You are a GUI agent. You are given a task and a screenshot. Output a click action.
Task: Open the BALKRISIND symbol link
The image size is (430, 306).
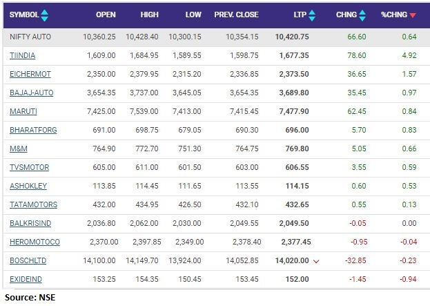click(32, 223)
